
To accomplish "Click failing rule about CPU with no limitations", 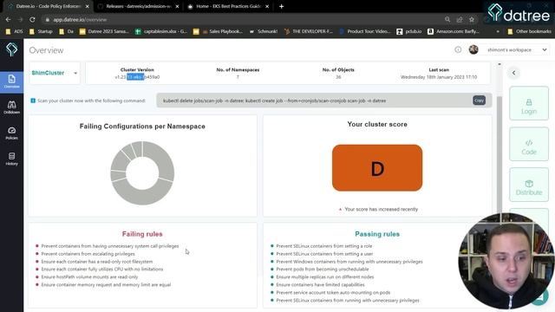I will pos(102,270).
